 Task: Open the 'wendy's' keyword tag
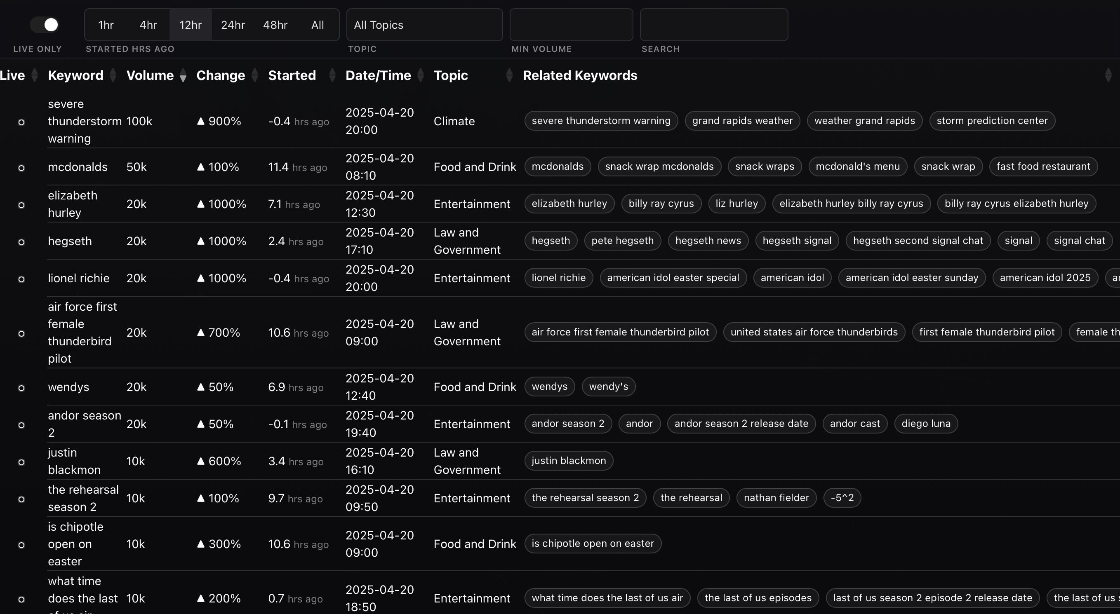(608, 386)
